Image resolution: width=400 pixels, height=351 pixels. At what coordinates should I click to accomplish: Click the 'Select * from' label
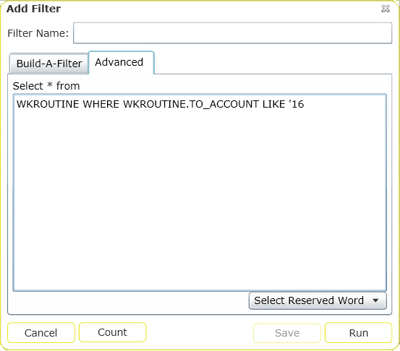pyautogui.click(x=46, y=86)
